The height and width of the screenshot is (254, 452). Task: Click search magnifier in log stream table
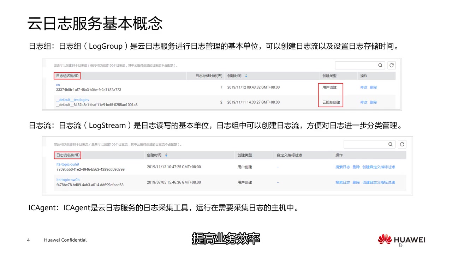[x=391, y=144]
